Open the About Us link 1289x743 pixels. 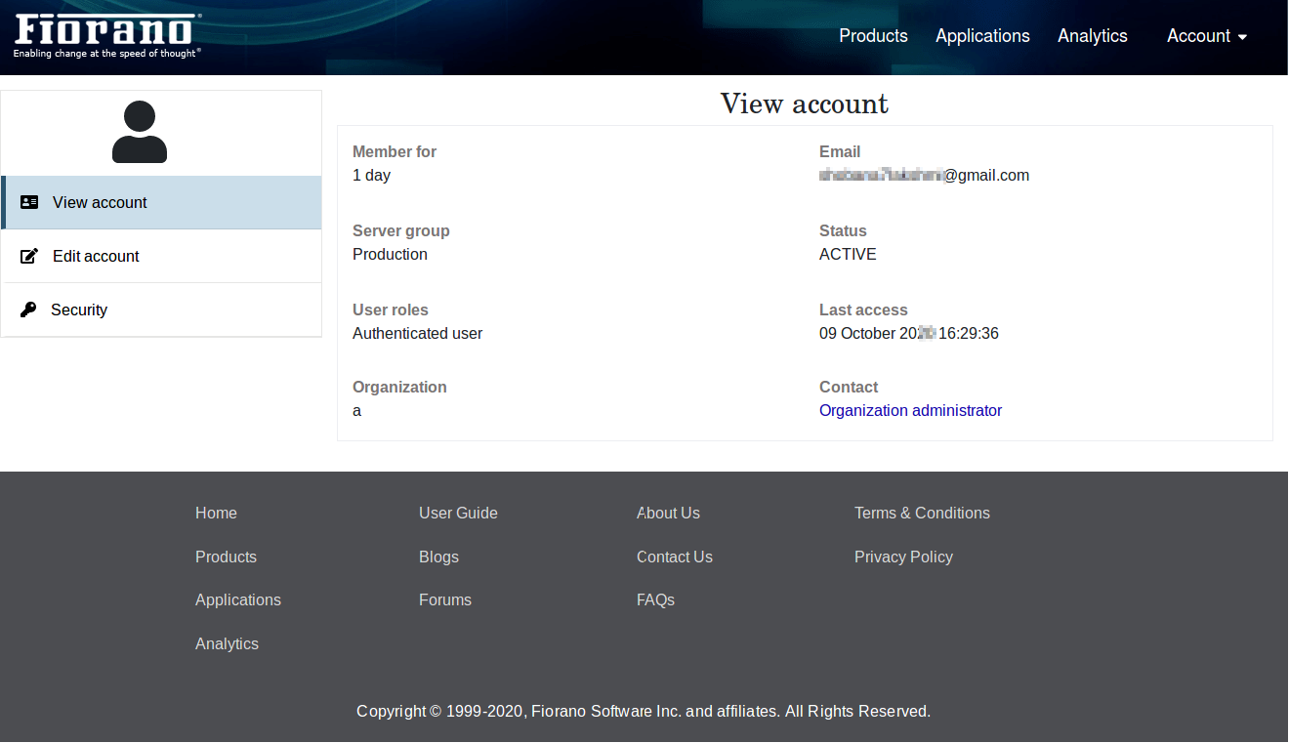[x=668, y=514]
